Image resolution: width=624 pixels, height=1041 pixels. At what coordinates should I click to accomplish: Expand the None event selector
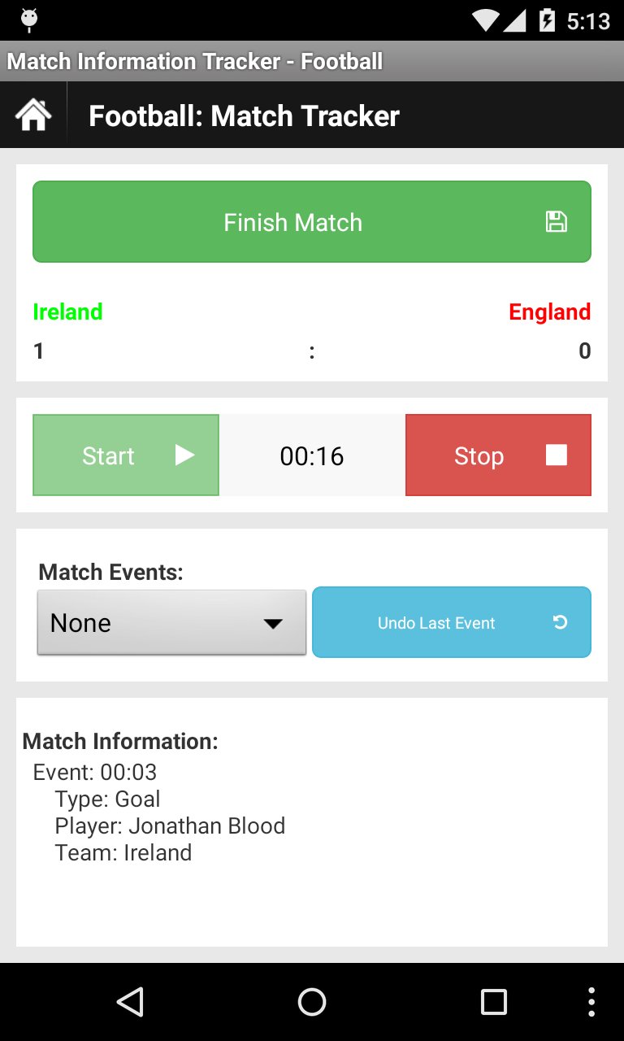point(171,622)
